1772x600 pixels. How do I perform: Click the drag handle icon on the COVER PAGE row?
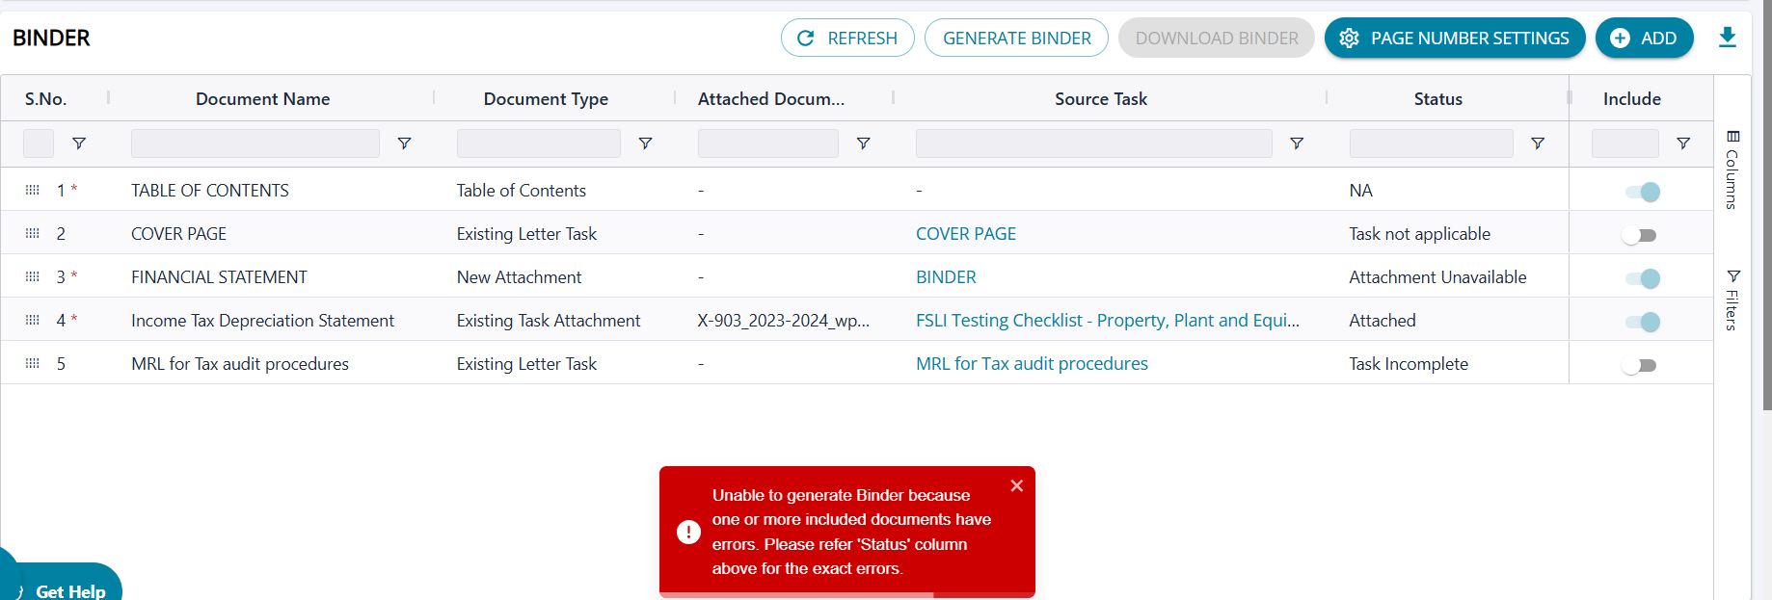point(33,234)
